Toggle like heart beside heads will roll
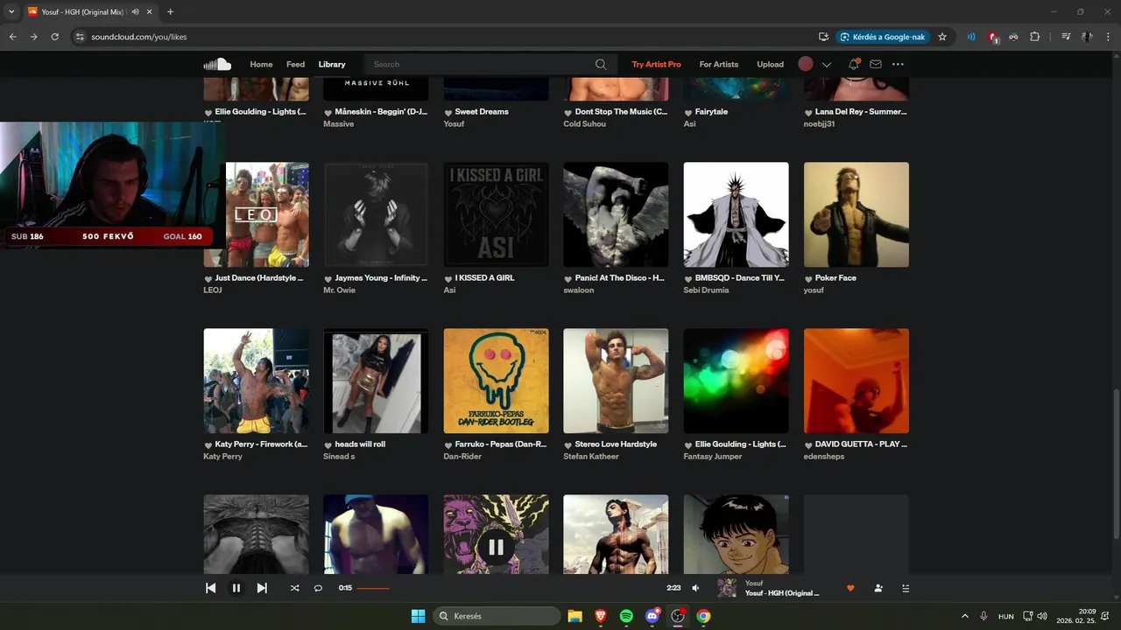Image resolution: width=1121 pixels, height=630 pixels. 328,444
